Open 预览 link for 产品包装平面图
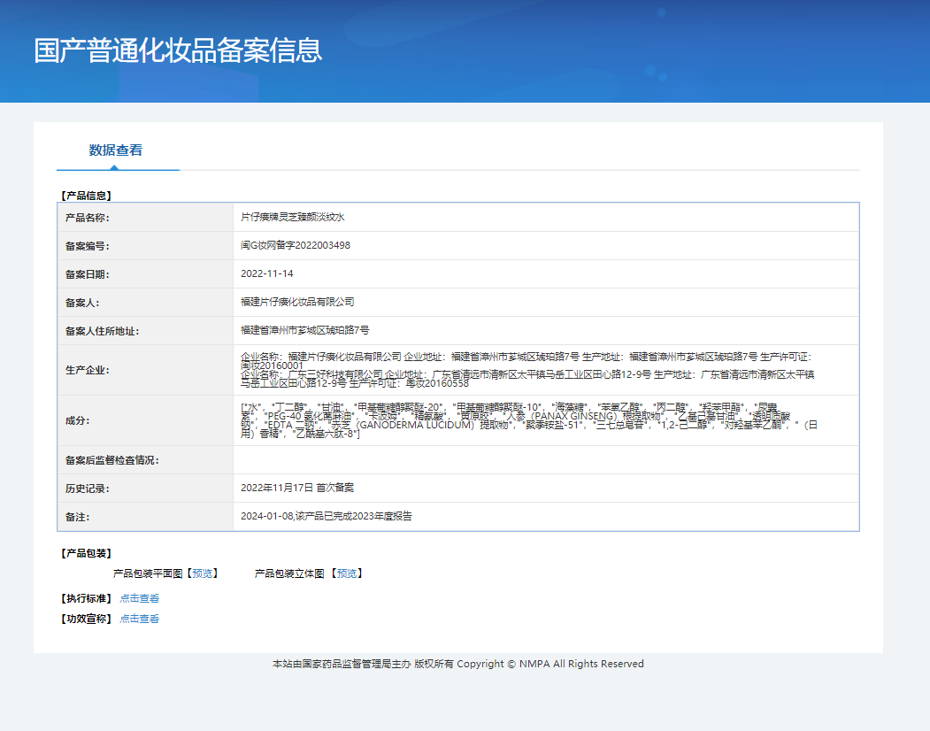Viewport: 930px width, 731px height. click(203, 573)
